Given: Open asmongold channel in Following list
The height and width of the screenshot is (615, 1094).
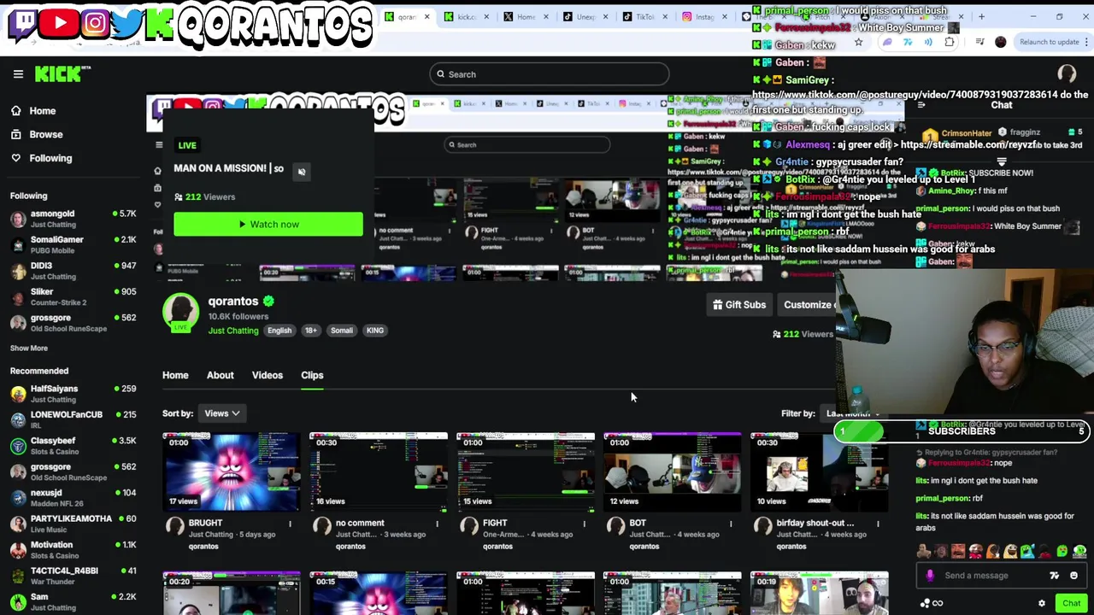Looking at the screenshot, I should (73, 220).
